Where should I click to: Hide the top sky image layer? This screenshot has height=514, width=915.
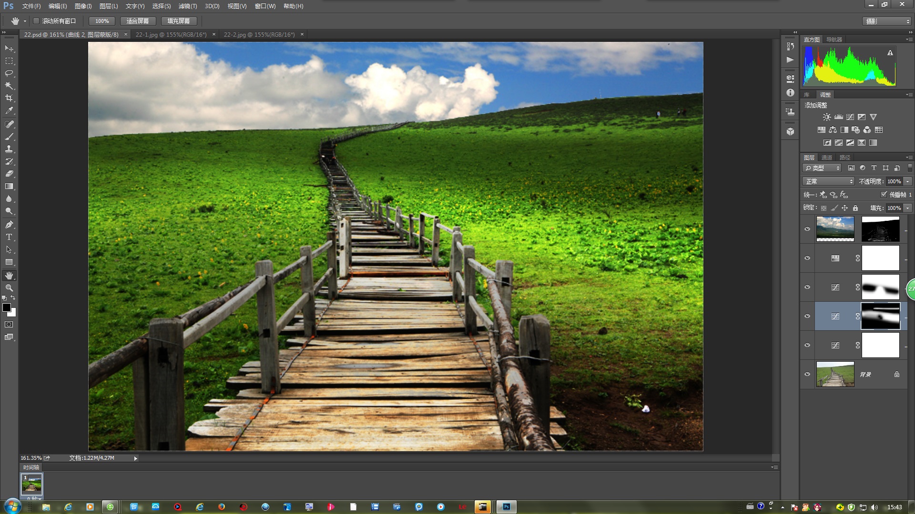click(807, 229)
